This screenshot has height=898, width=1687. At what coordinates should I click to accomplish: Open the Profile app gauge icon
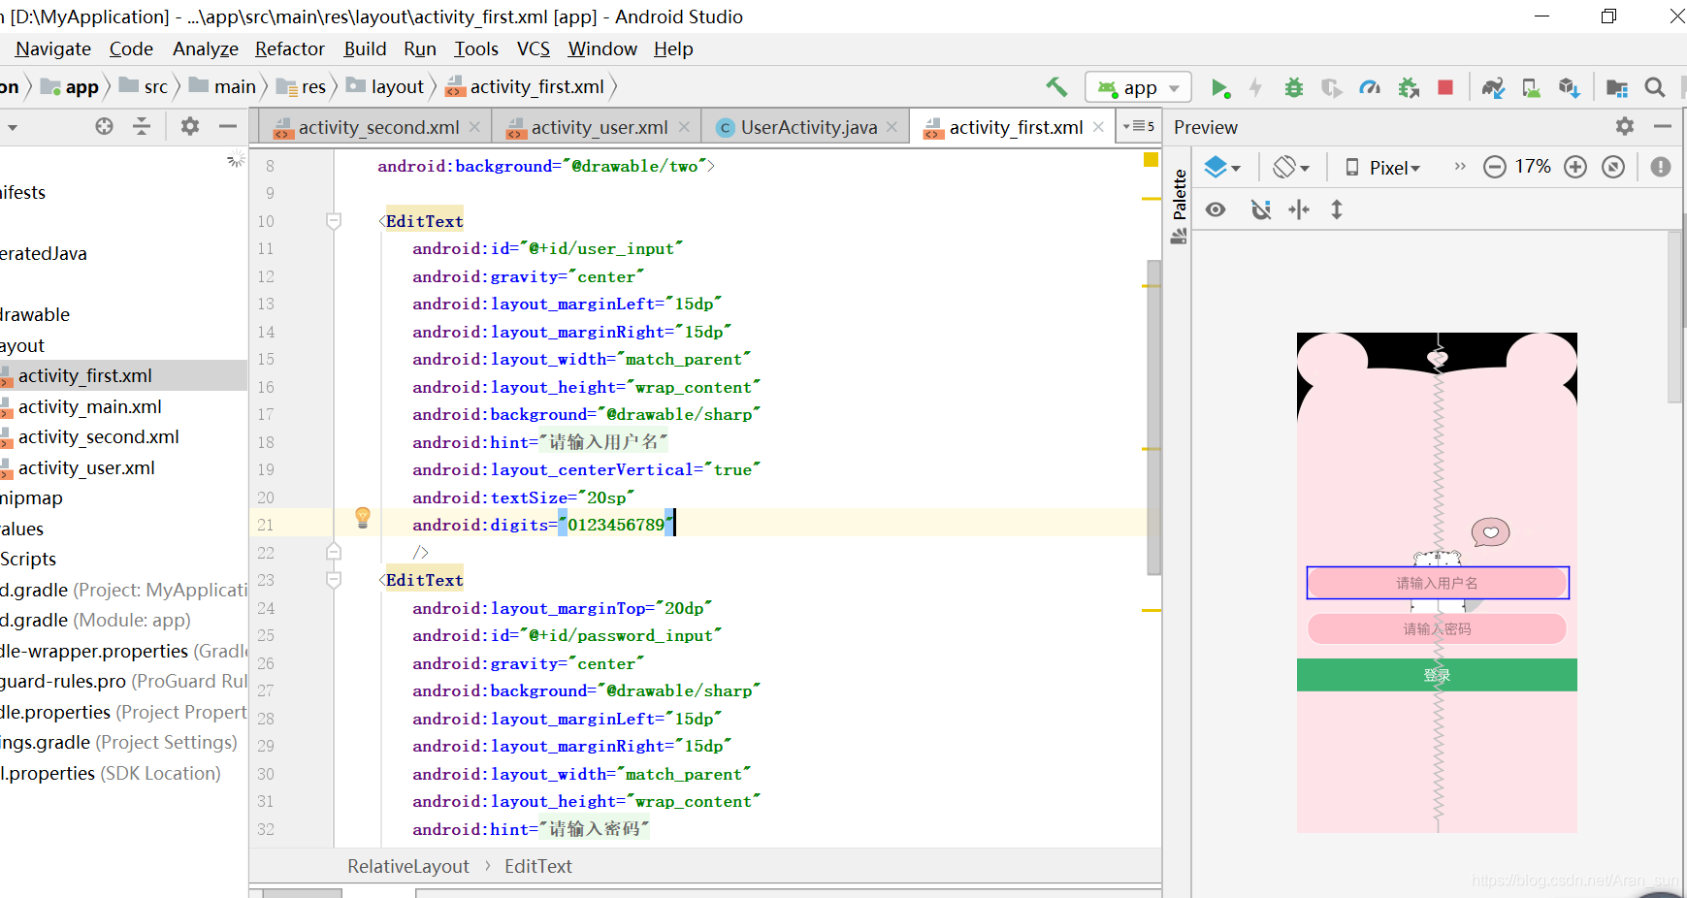pyautogui.click(x=1370, y=88)
